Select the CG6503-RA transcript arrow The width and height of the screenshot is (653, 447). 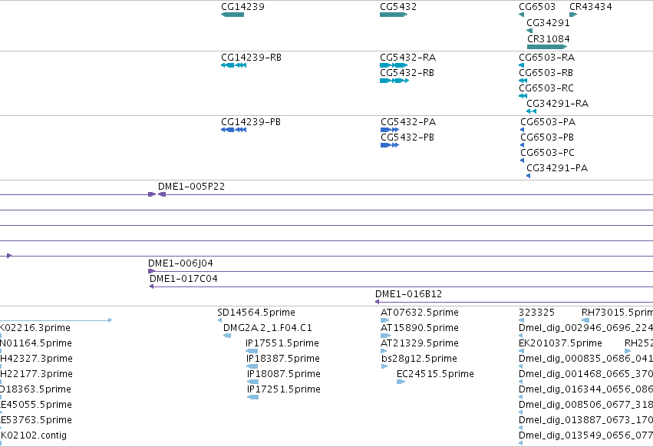[x=521, y=65]
